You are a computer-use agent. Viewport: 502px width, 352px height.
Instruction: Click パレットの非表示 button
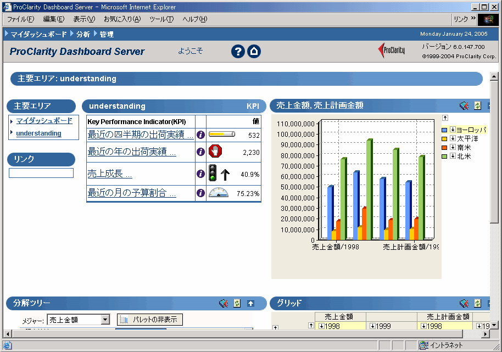150,320
